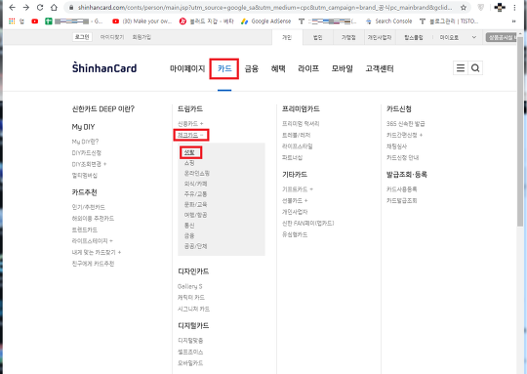Select the 주유/교통 check card category
This screenshot has height=374, width=527.
(x=195, y=194)
